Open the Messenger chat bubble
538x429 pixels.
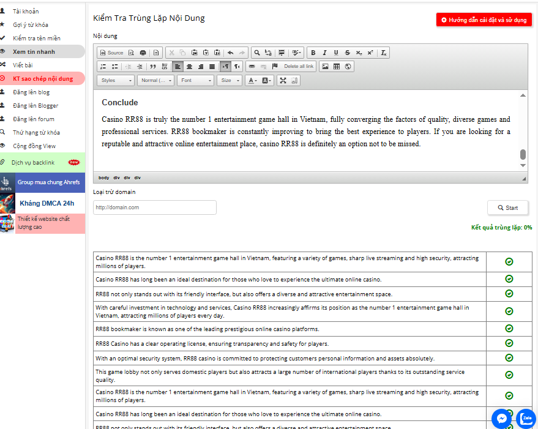(501, 419)
